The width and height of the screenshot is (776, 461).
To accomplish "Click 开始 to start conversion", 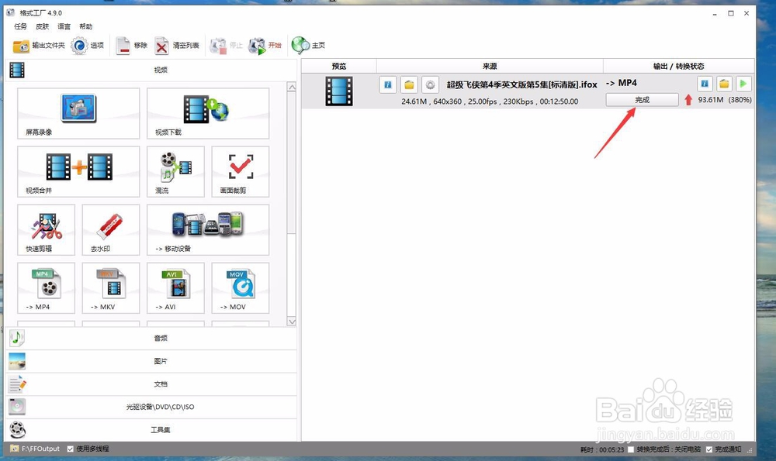I will tap(265, 46).
